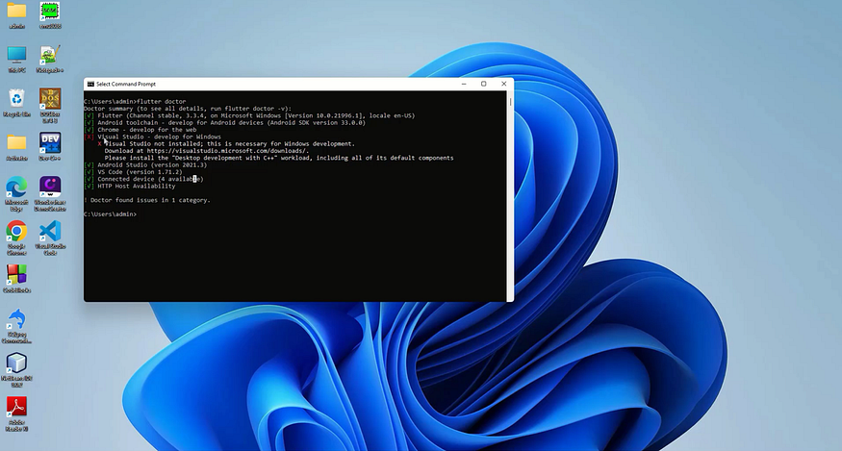
Task: Open the emu8086 desktop shortcut
Action: click(50, 15)
